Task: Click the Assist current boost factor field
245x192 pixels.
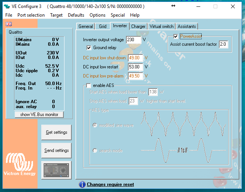Action: point(224,44)
